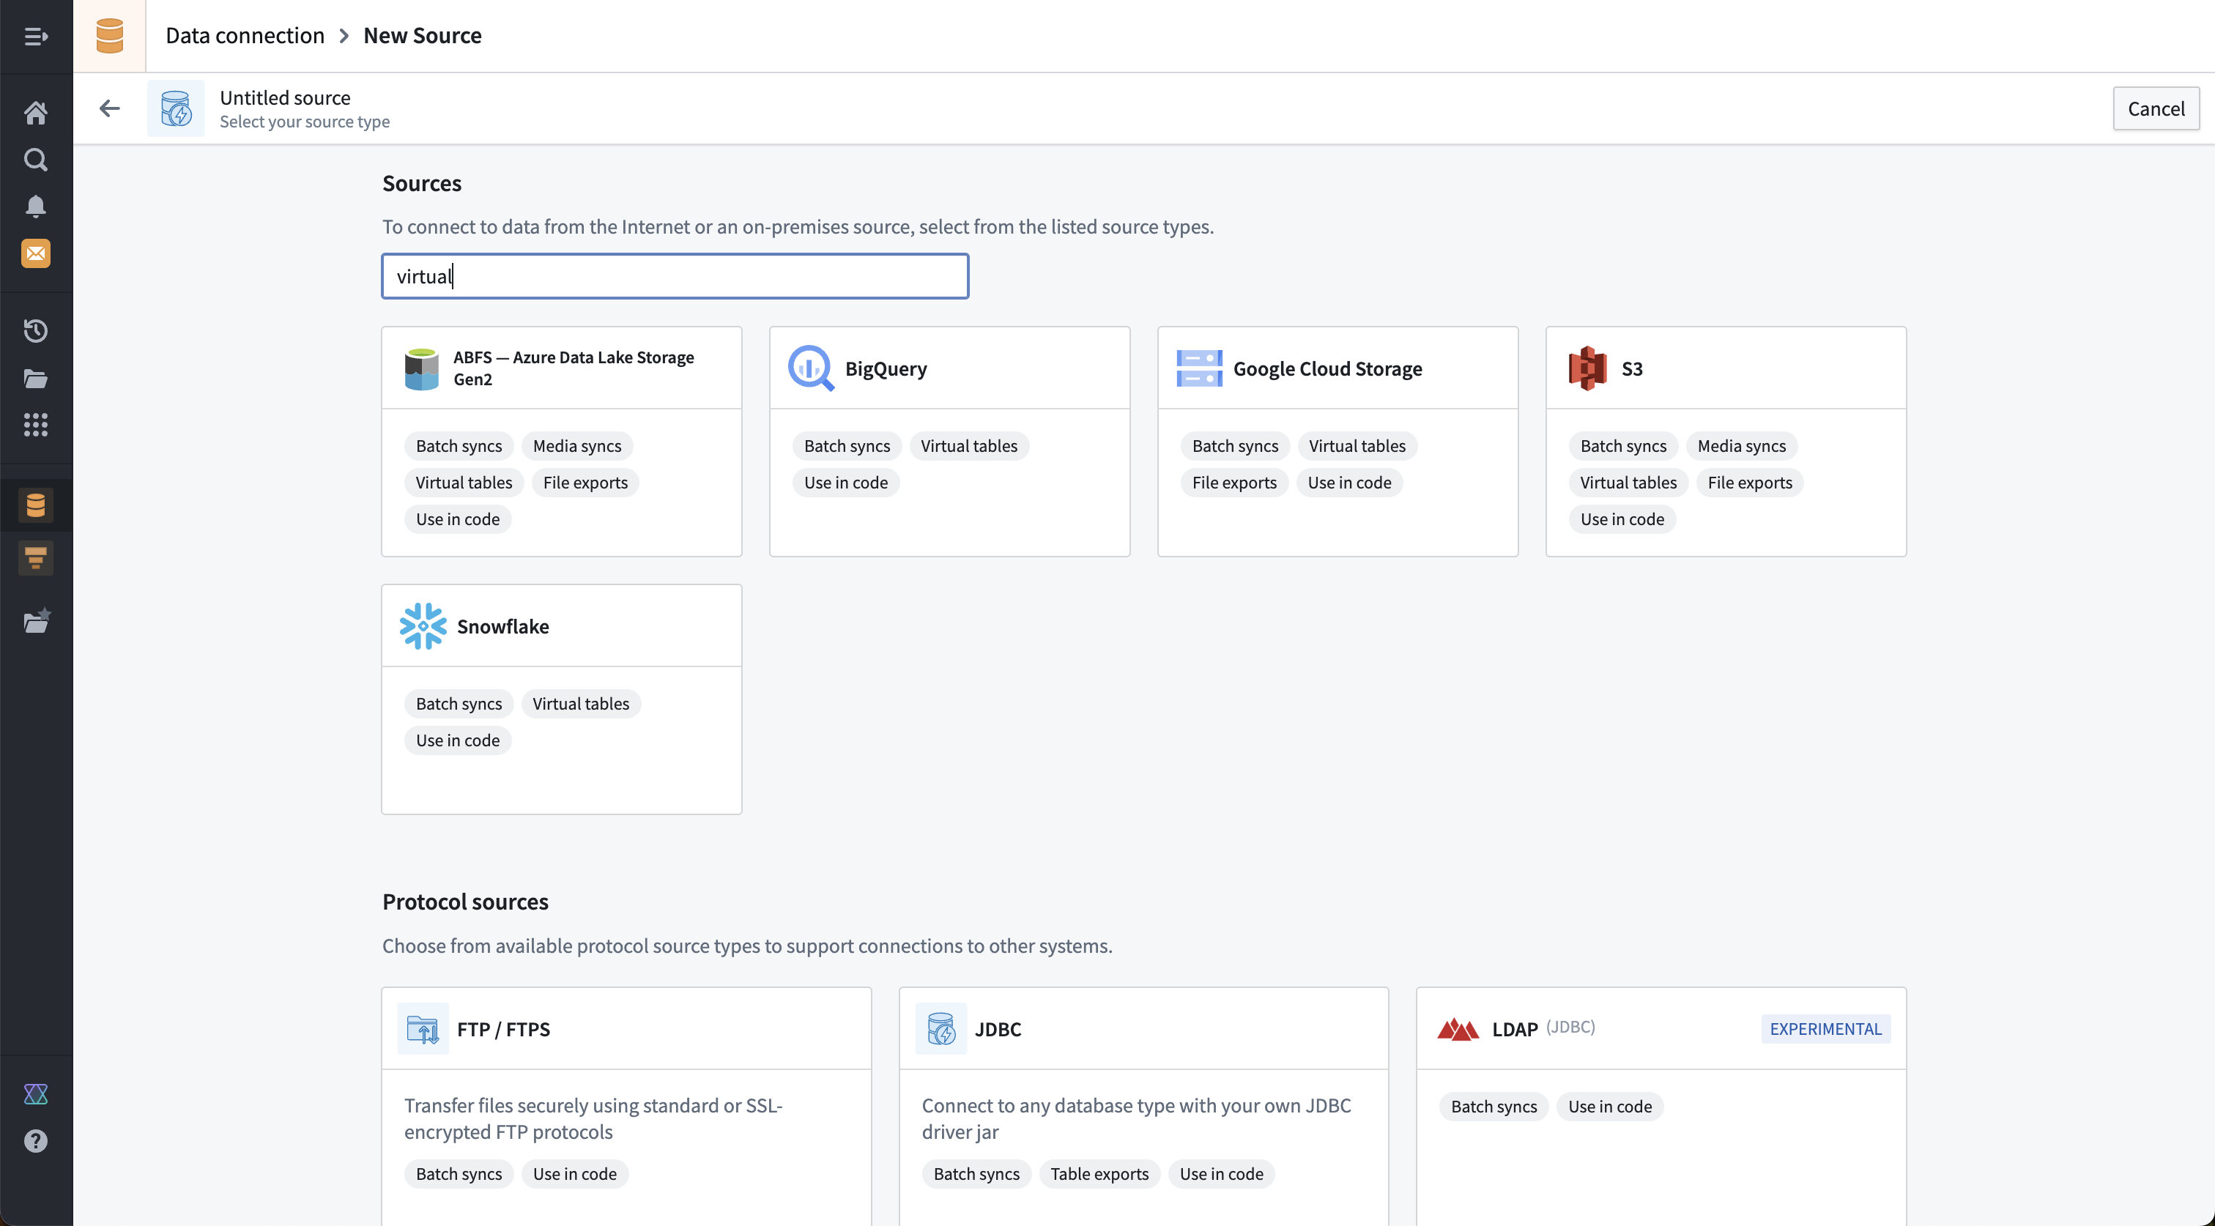The image size is (2215, 1226).
Task: Click Virtual tables tag in BigQuery card
Action: pos(969,445)
